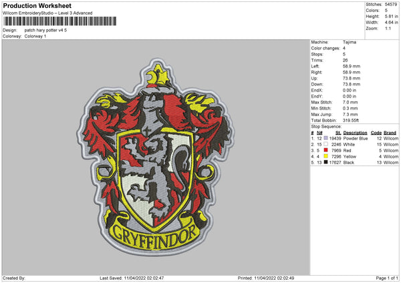Click the 'Code' column header
401x283 pixels.
pyautogui.click(x=376, y=133)
